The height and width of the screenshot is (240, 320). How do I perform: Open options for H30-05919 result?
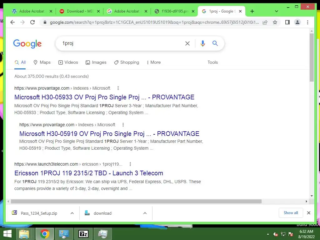pyautogui.click(x=123, y=125)
